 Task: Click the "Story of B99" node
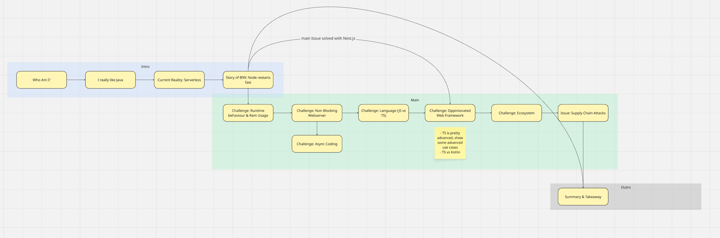[248, 80]
